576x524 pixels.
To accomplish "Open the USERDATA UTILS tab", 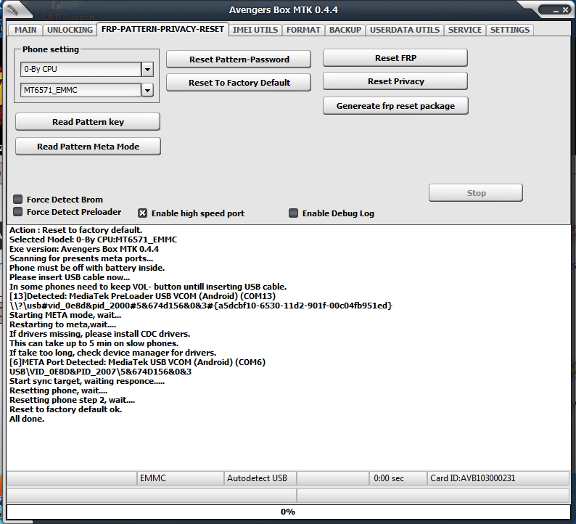I will pos(405,30).
